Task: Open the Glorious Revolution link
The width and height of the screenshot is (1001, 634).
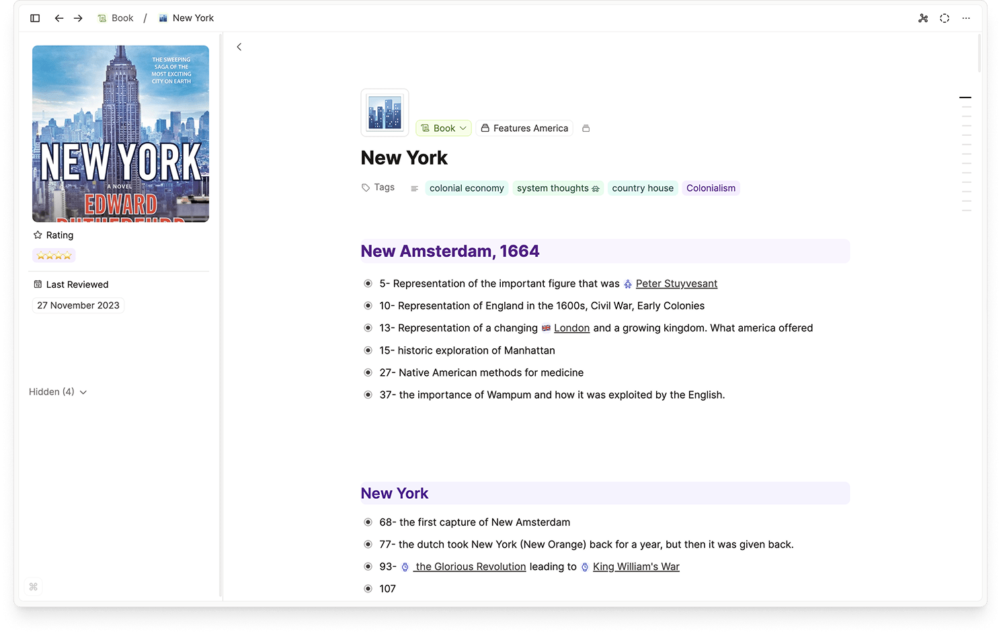Action: (x=470, y=567)
